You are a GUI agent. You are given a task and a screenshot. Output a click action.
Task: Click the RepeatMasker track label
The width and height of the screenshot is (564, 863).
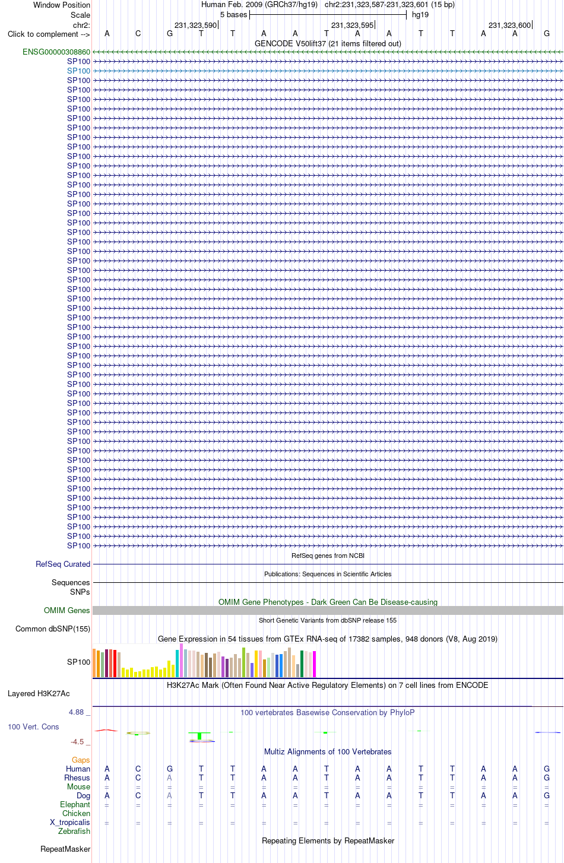(x=65, y=849)
